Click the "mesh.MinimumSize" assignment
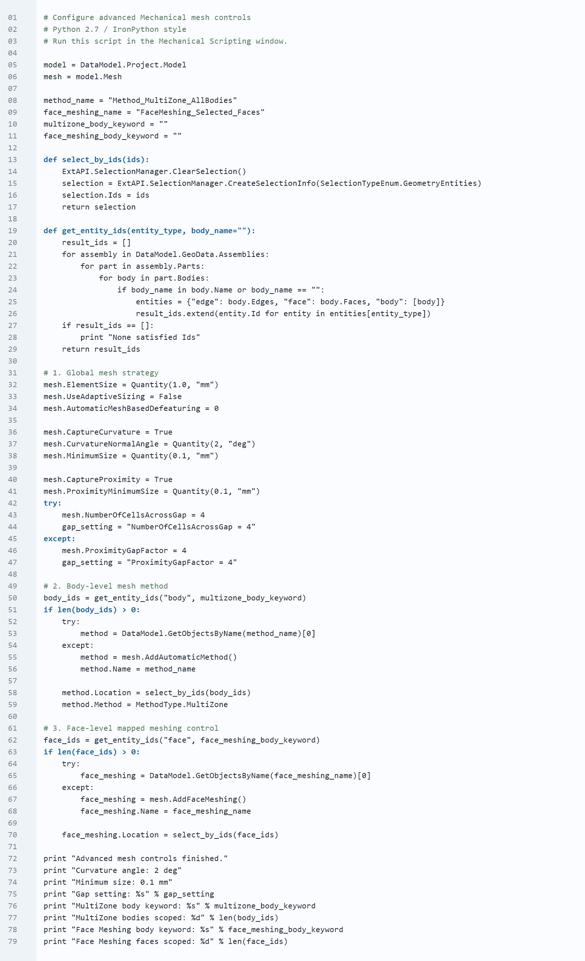Image resolution: width=585 pixels, height=961 pixels. coord(131,456)
